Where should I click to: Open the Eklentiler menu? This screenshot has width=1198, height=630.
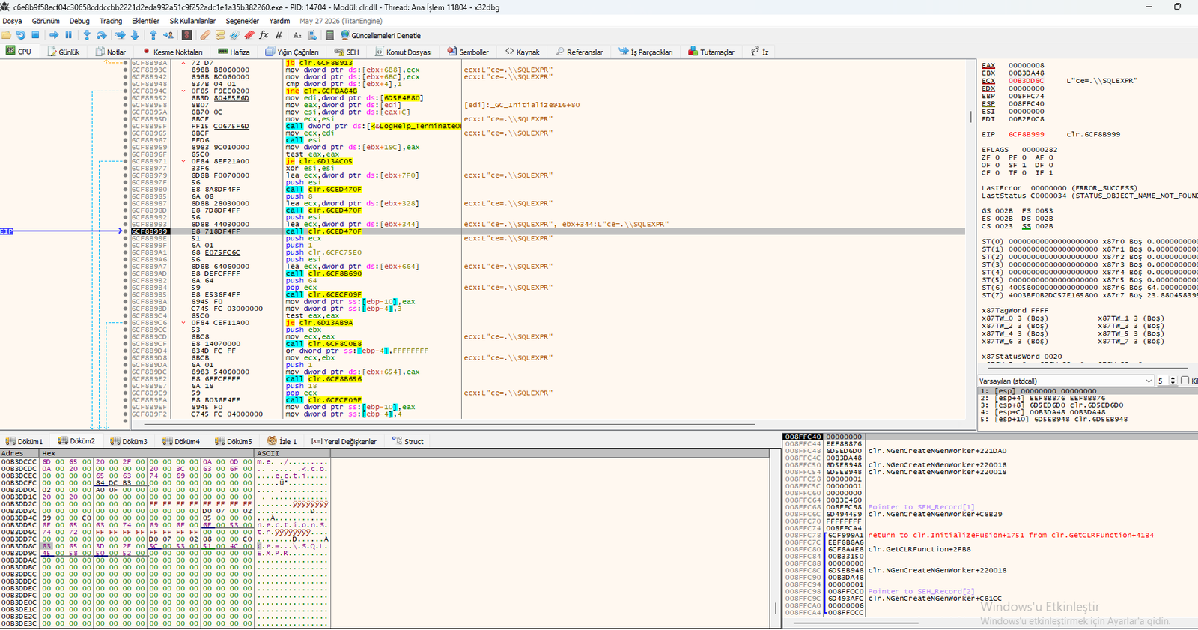(x=145, y=21)
